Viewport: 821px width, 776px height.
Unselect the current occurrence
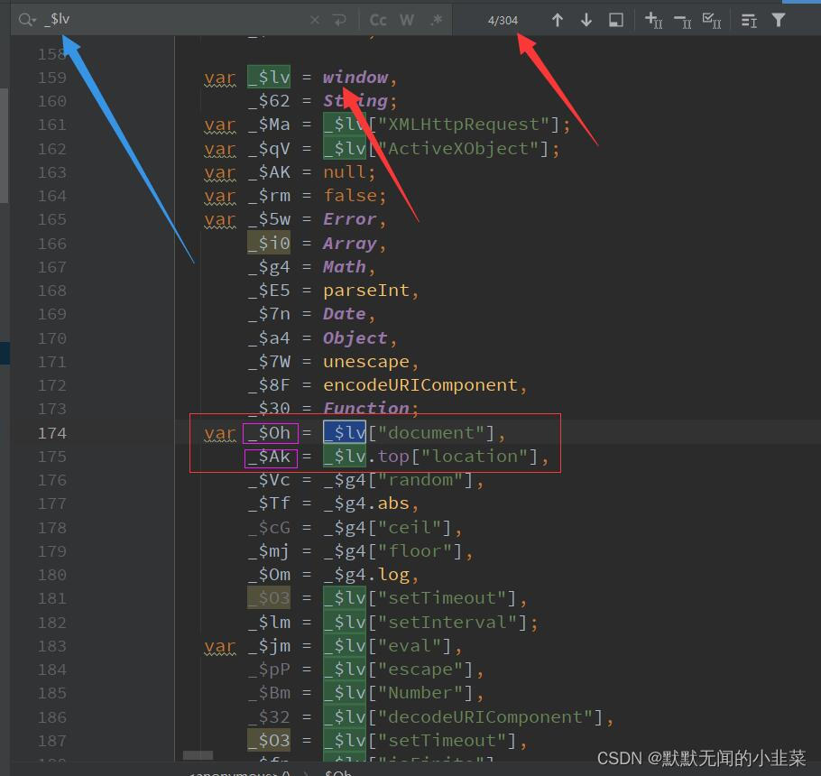click(x=683, y=21)
